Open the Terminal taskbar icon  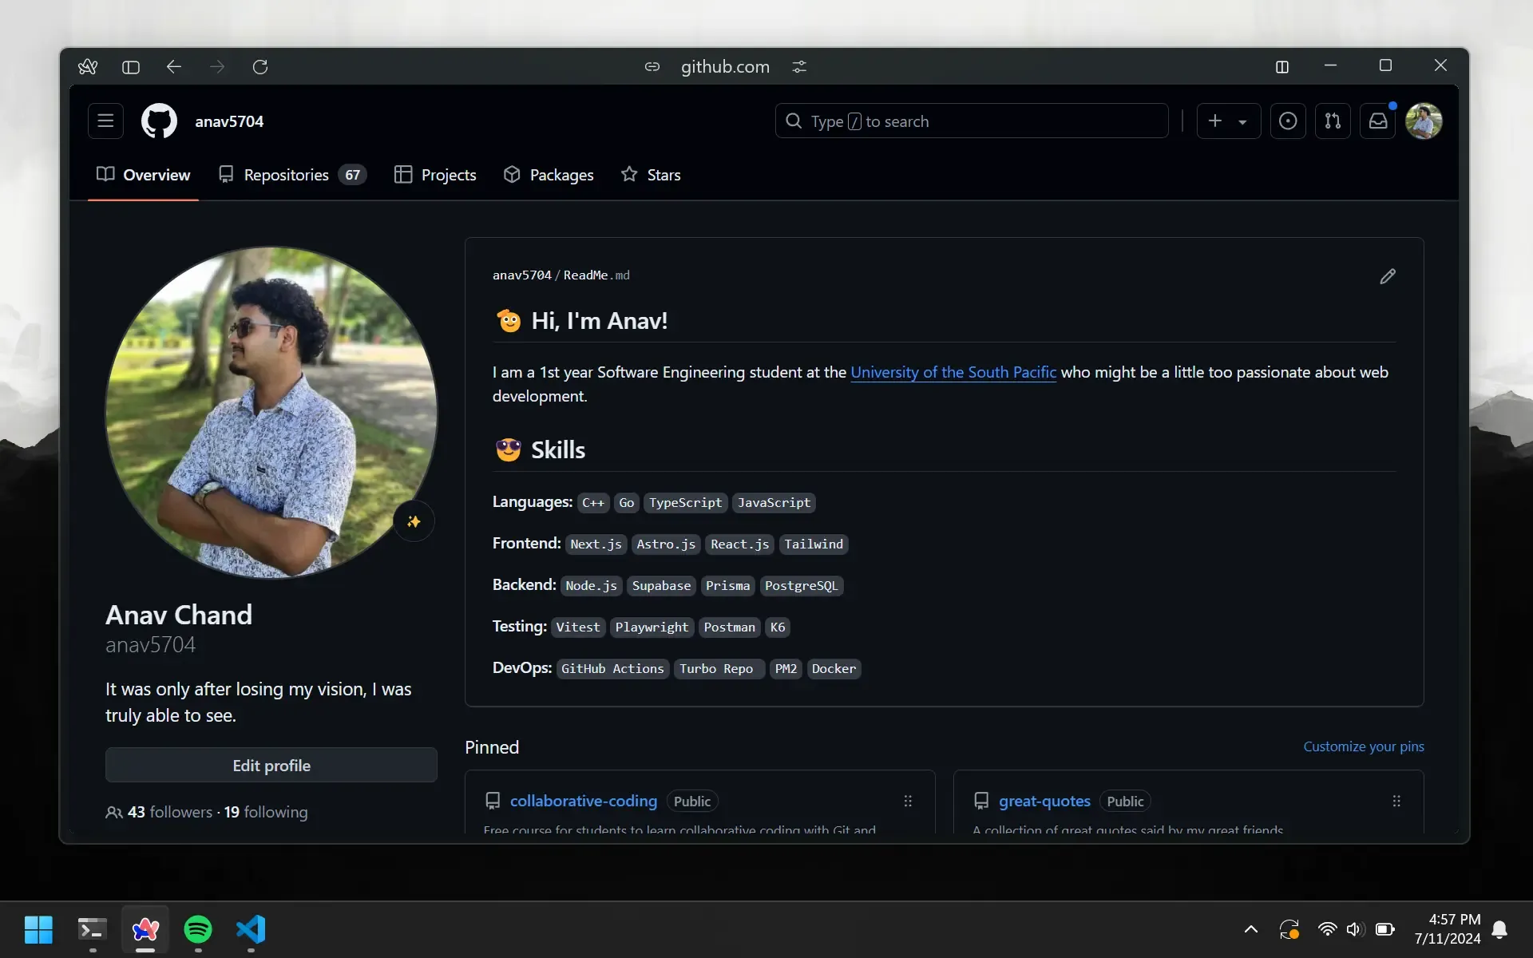click(92, 929)
